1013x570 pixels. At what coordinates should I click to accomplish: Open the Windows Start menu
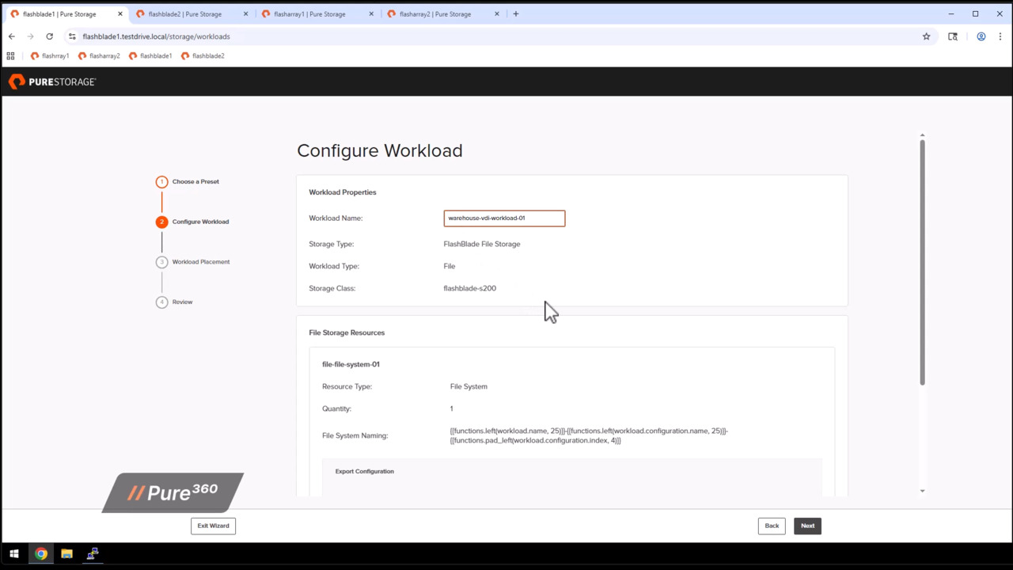pyautogui.click(x=13, y=554)
